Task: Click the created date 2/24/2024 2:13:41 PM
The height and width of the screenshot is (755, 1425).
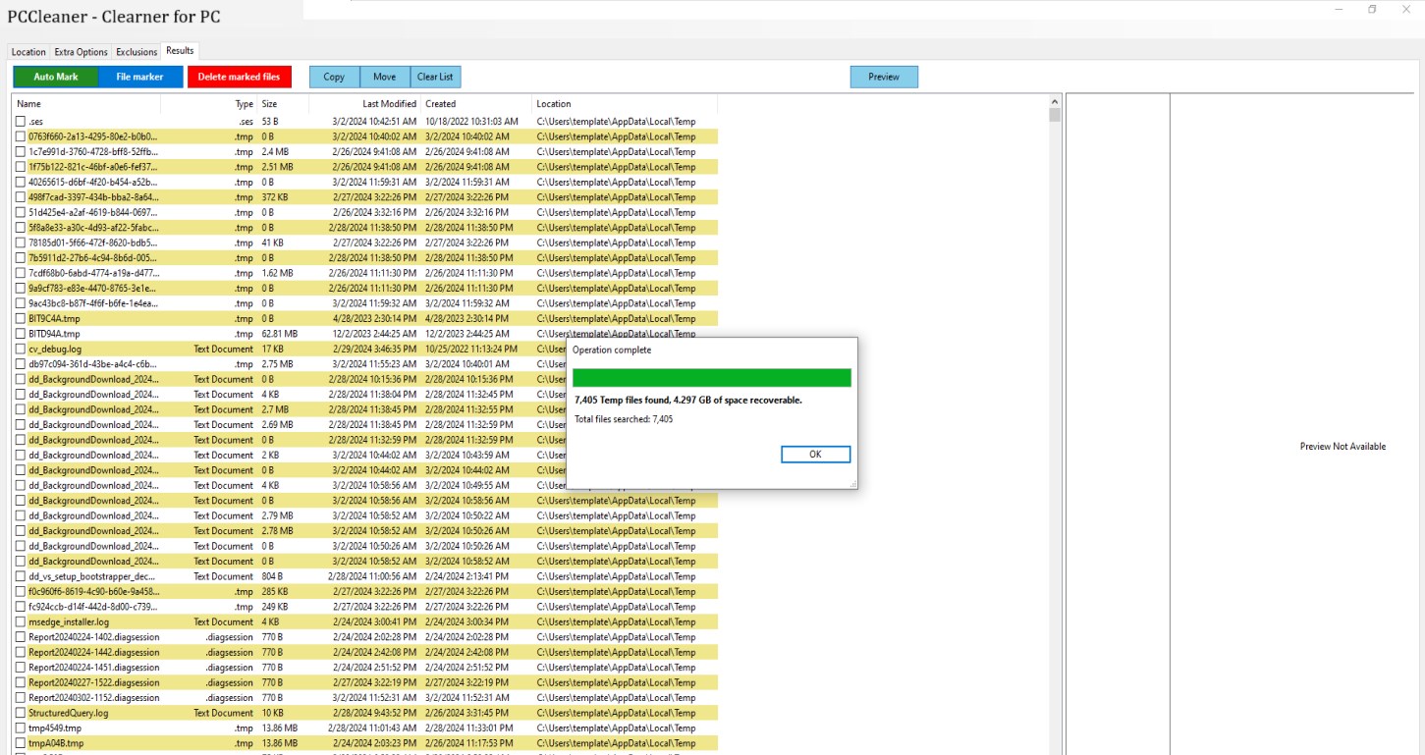Action: pos(467,577)
